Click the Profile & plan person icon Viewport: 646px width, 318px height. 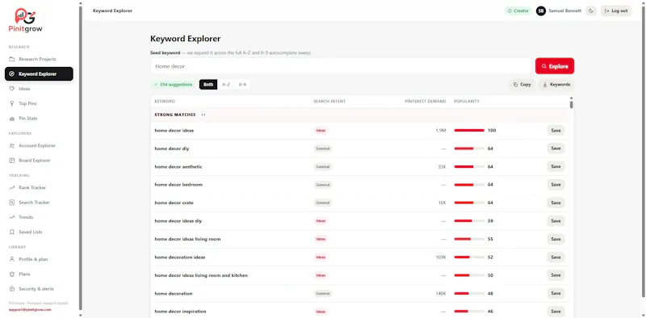pyautogui.click(x=11, y=259)
